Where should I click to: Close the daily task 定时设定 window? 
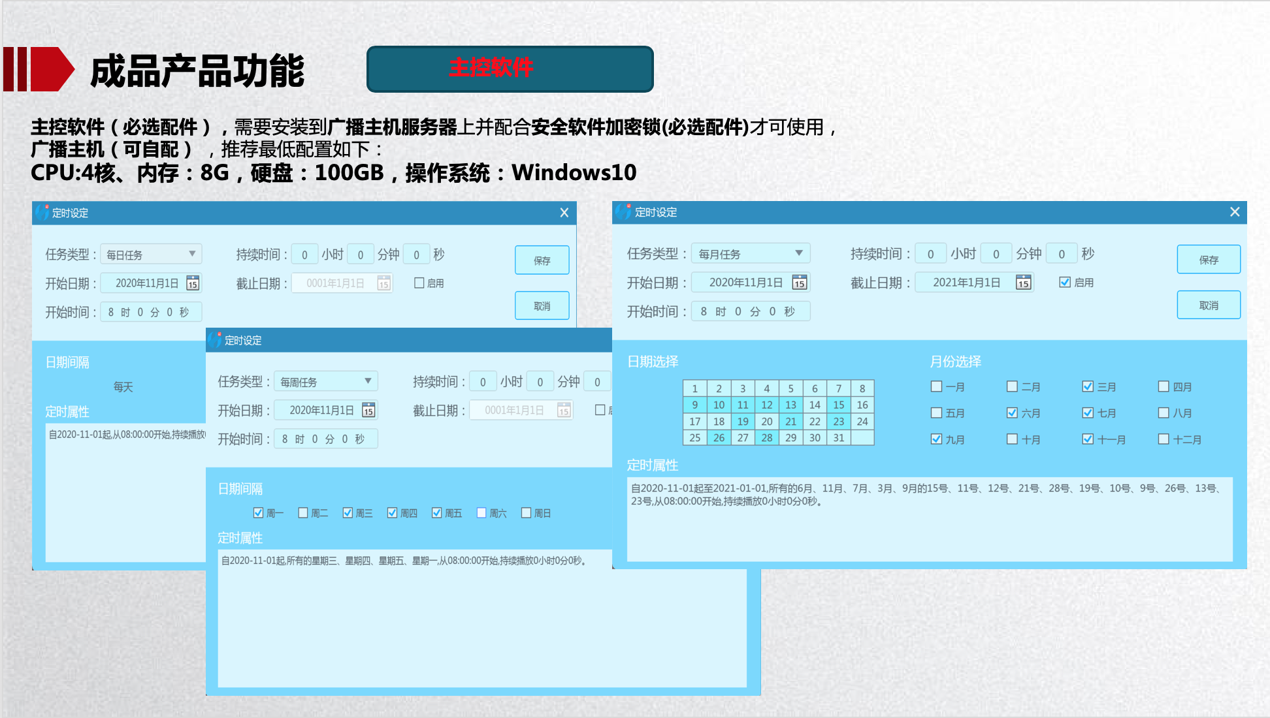click(x=564, y=213)
